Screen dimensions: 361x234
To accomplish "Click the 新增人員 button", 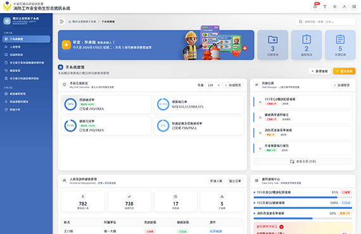I will click(216, 181).
